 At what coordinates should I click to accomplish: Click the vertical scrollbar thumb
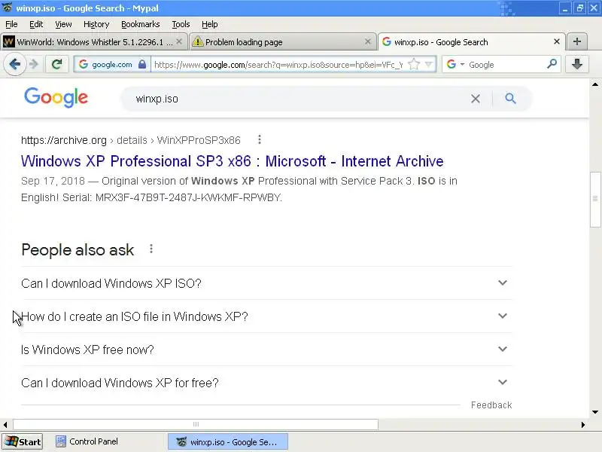595,199
